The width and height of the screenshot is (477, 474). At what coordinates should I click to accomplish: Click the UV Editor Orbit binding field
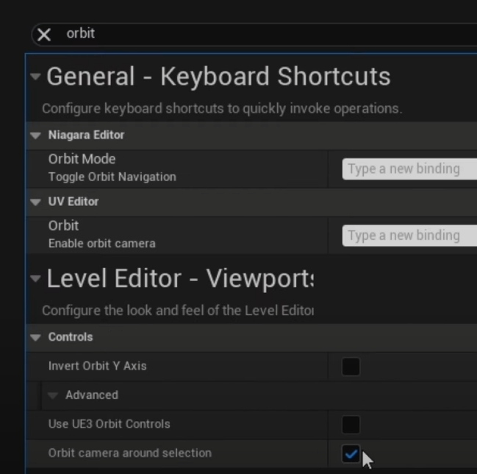pyautogui.click(x=409, y=236)
